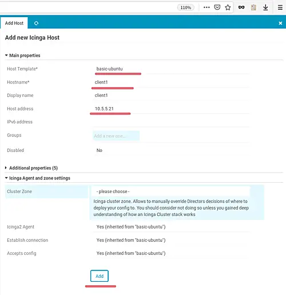The image size is (286, 295).
Task: Click the Add button to create host
Action: click(x=100, y=276)
